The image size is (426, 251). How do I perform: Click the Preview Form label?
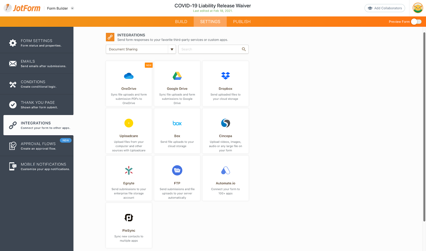pyautogui.click(x=399, y=22)
